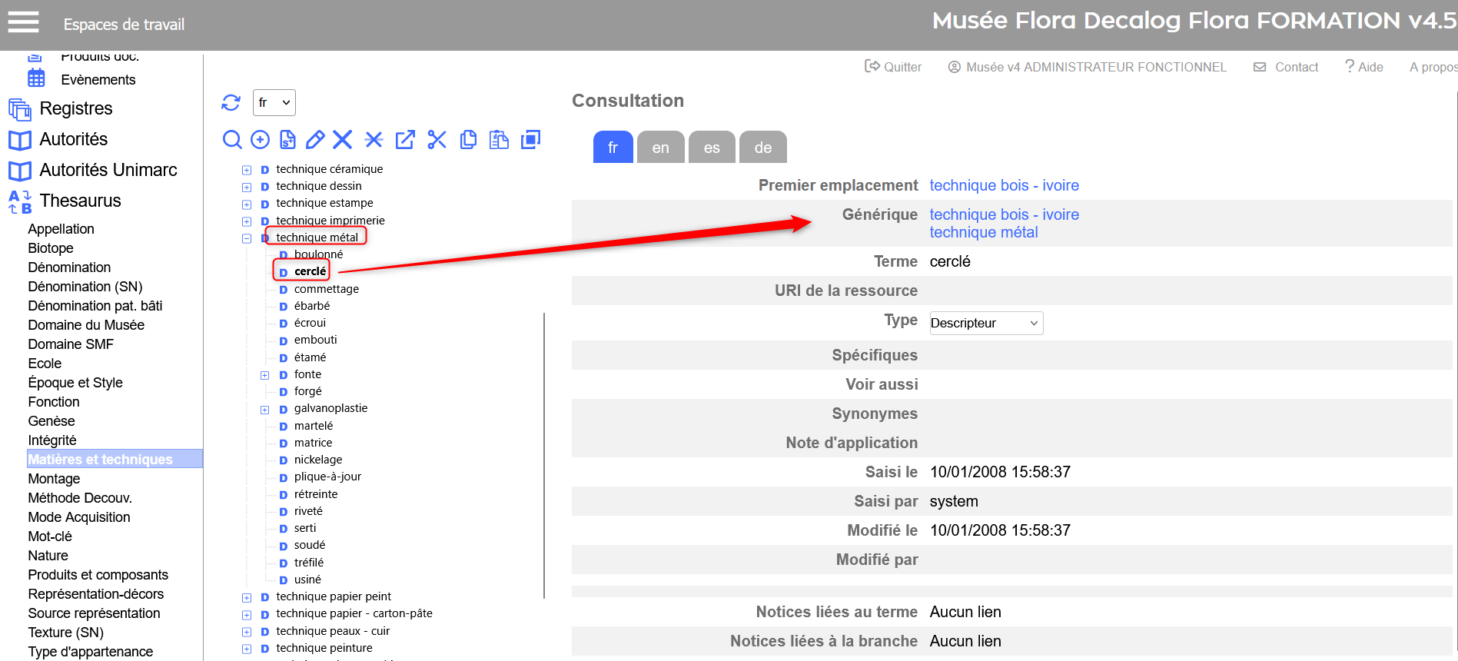This screenshot has height=661, width=1458.
Task: Open the thesaurus search magnifier tool
Action: click(231, 139)
